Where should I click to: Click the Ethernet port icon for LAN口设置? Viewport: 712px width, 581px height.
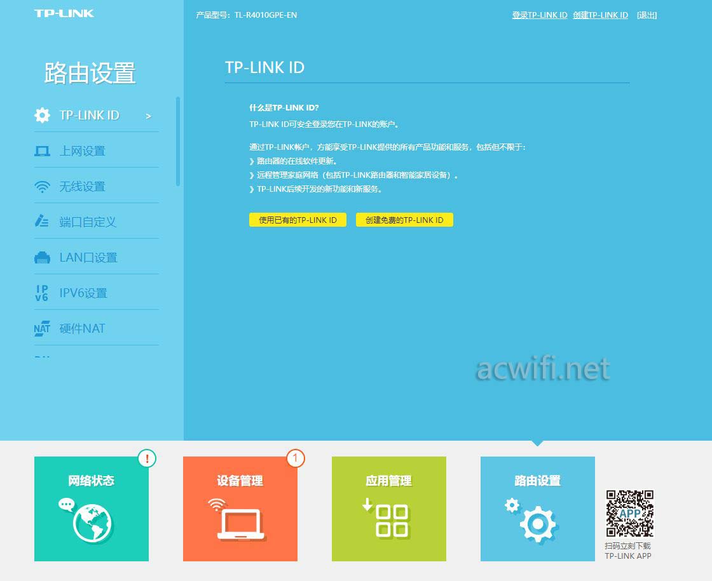point(42,258)
